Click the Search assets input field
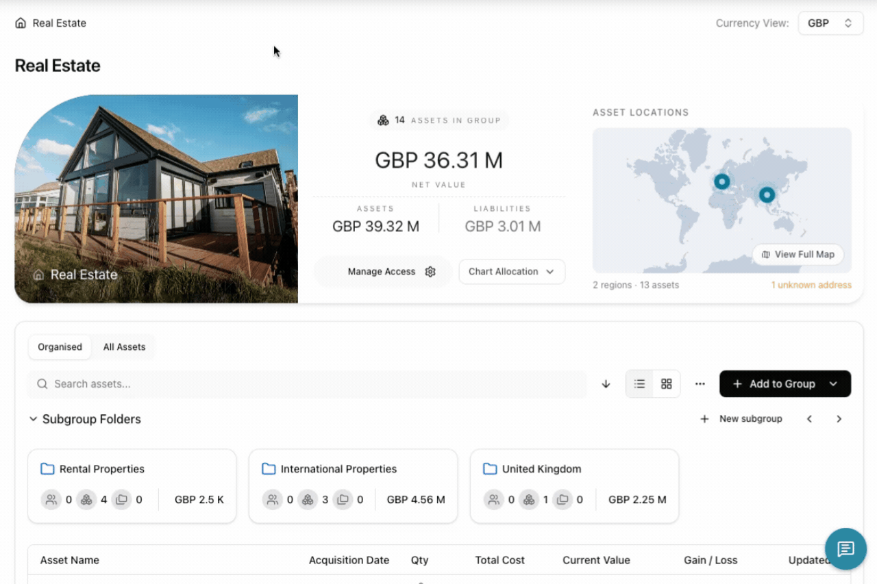 pos(308,384)
